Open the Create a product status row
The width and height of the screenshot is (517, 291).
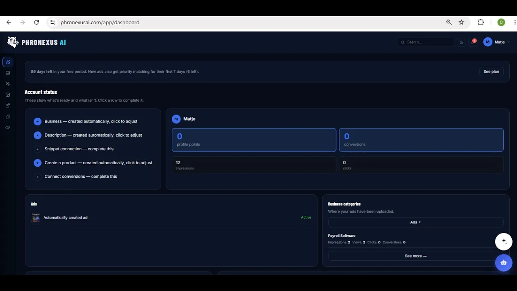coord(93,162)
